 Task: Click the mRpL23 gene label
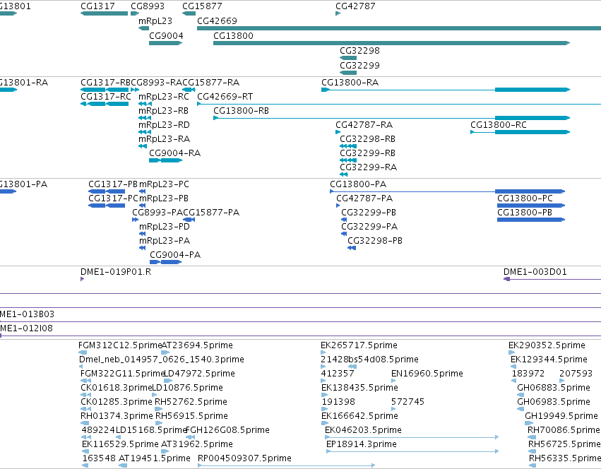(155, 20)
